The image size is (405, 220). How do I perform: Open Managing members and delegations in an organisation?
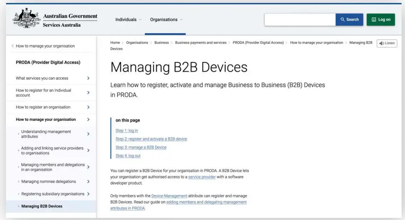pyautogui.click(x=53, y=167)
